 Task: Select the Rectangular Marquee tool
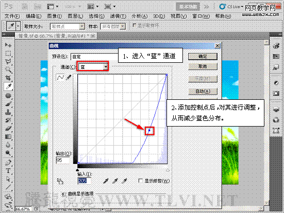coord(8,54)
